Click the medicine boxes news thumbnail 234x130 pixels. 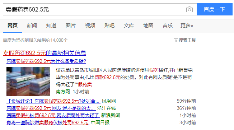point(28,82)
